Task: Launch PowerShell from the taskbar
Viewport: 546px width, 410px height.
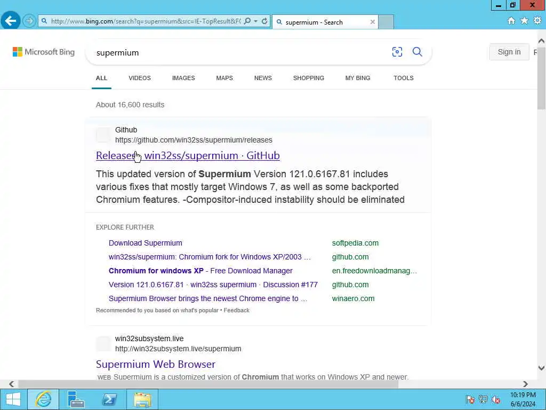Action: click(x=109, y=399)
